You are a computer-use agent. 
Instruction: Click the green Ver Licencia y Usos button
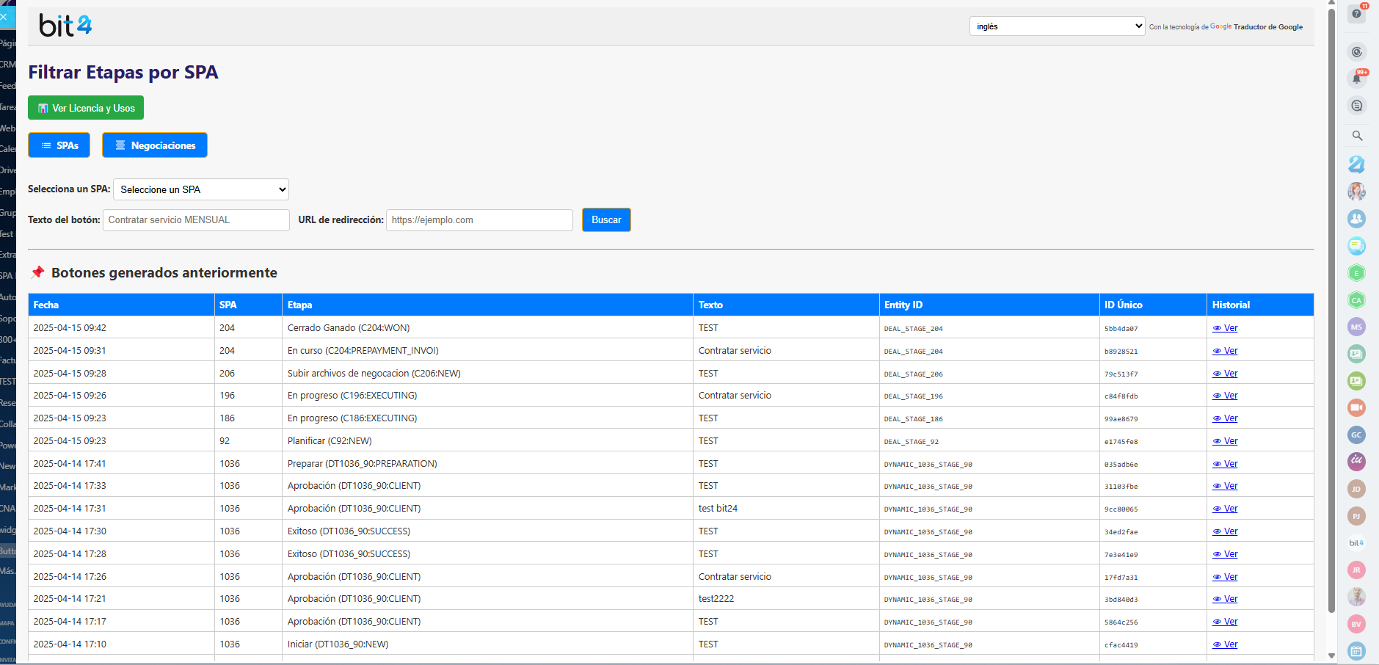[x=86, y=108]
